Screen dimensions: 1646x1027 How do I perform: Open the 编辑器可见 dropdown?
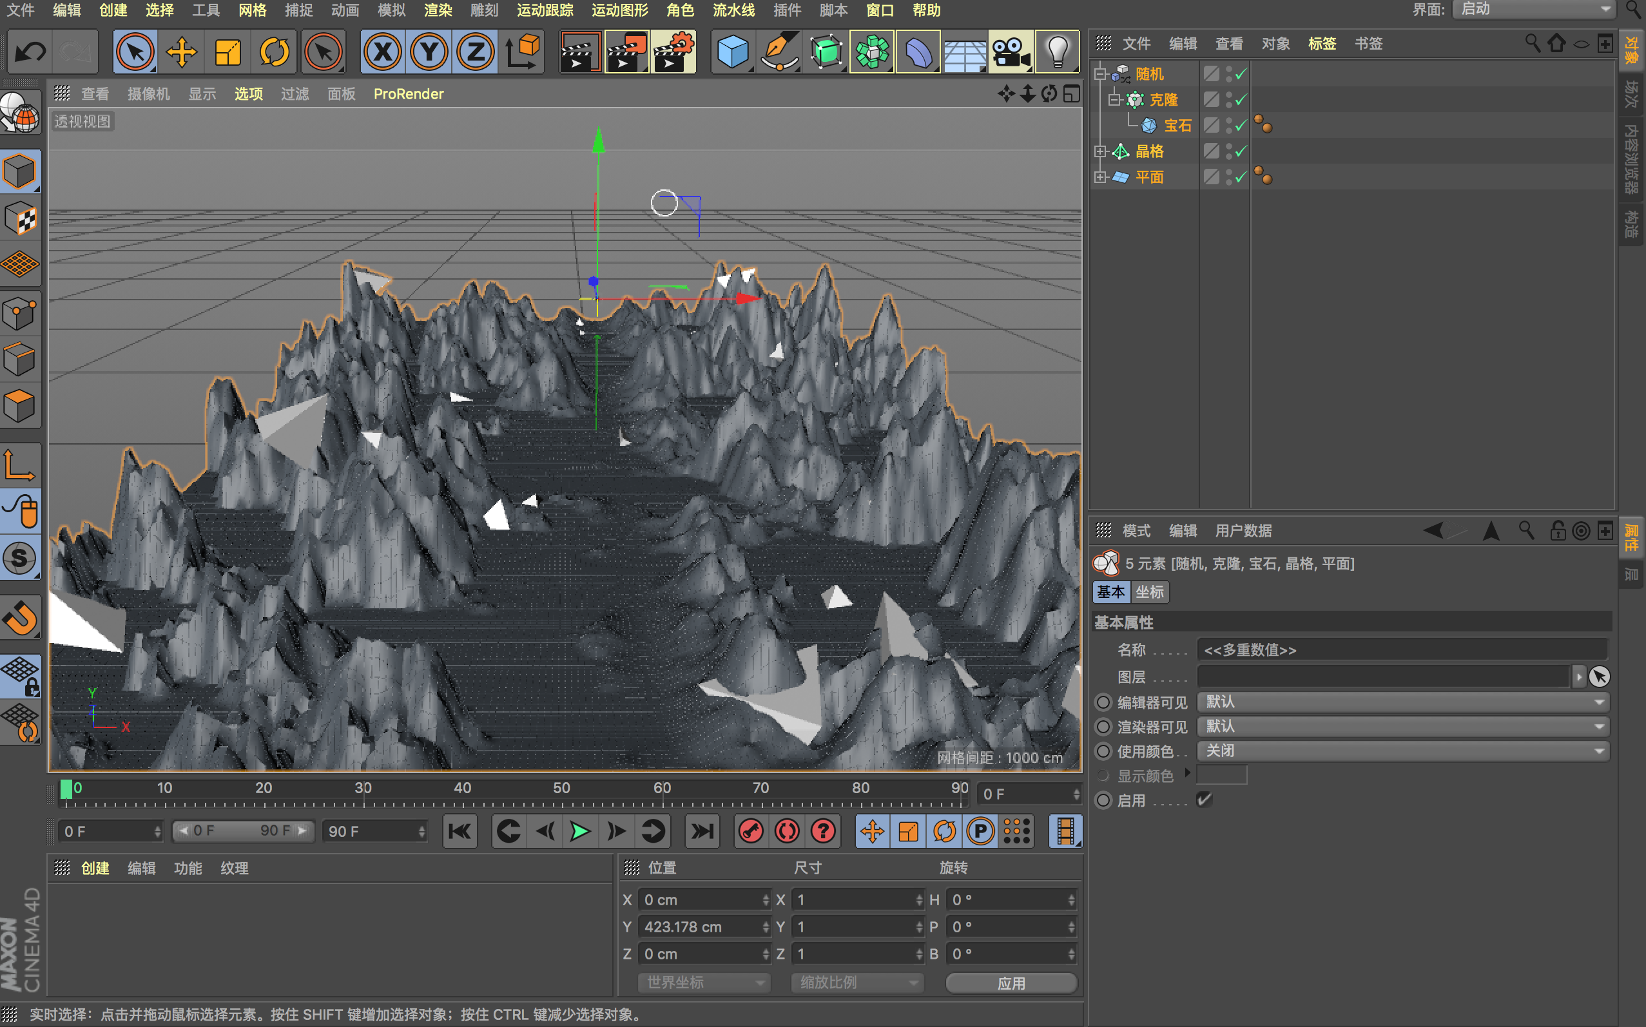(x=1403, y=702)
